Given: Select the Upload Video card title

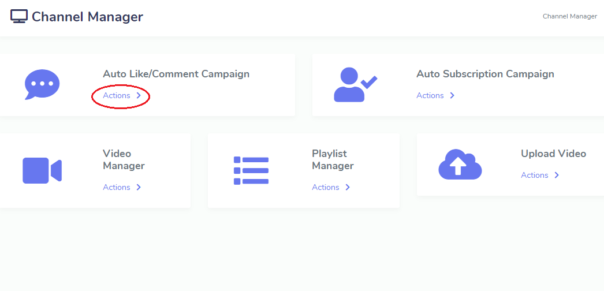Looking at the screenshot, I should (x=554, y=154).
